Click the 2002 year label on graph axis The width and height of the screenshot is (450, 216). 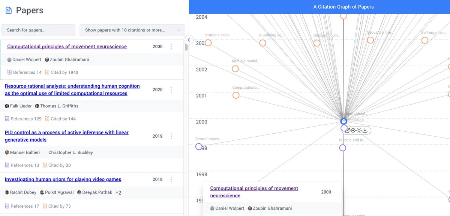[201, 69]
